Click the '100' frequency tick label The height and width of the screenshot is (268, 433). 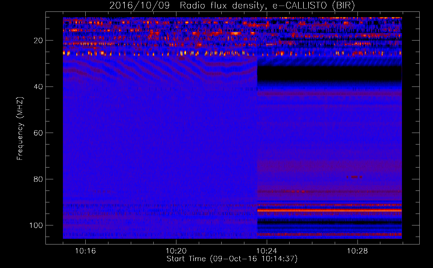point(36,225)
